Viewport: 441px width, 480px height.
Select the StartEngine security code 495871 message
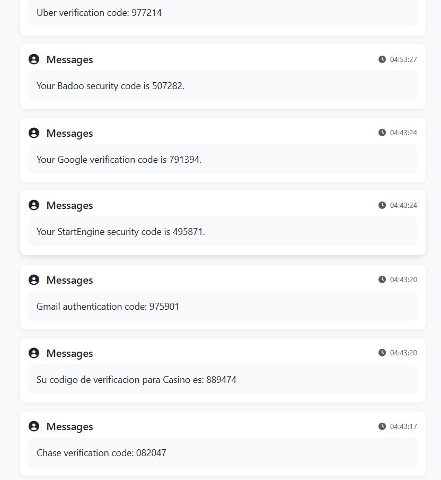coord(121,232)
